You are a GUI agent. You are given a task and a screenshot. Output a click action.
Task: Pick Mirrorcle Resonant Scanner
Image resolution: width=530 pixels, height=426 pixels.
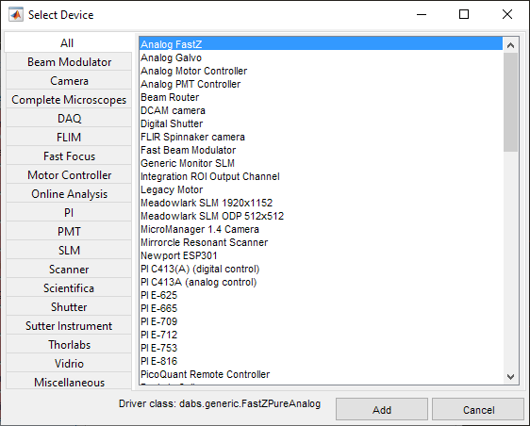321,242
